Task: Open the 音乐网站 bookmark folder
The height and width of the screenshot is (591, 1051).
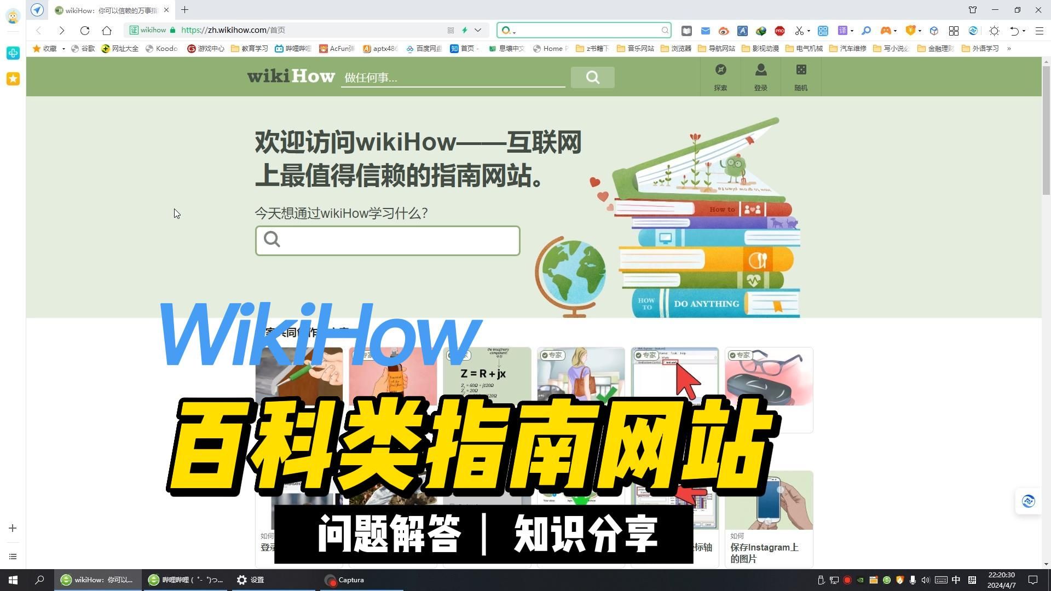Action: tap(636, 49)
